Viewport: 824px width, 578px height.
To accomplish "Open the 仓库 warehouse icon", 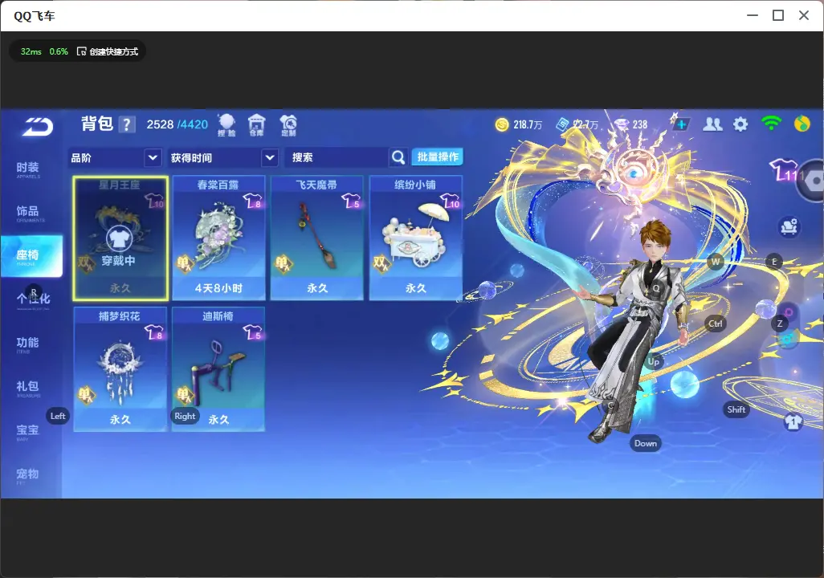I will coord(256,125).
